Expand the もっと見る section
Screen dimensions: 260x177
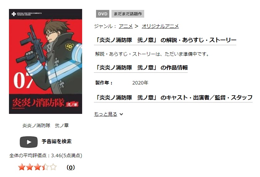[106, 114]
